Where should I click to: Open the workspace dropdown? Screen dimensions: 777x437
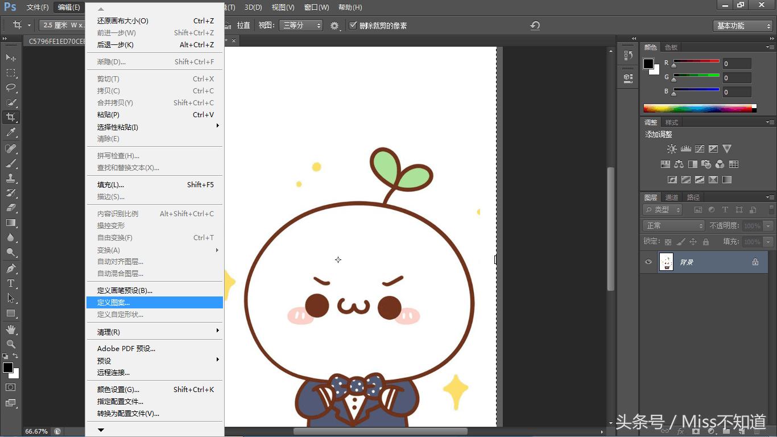pos(742,26)
